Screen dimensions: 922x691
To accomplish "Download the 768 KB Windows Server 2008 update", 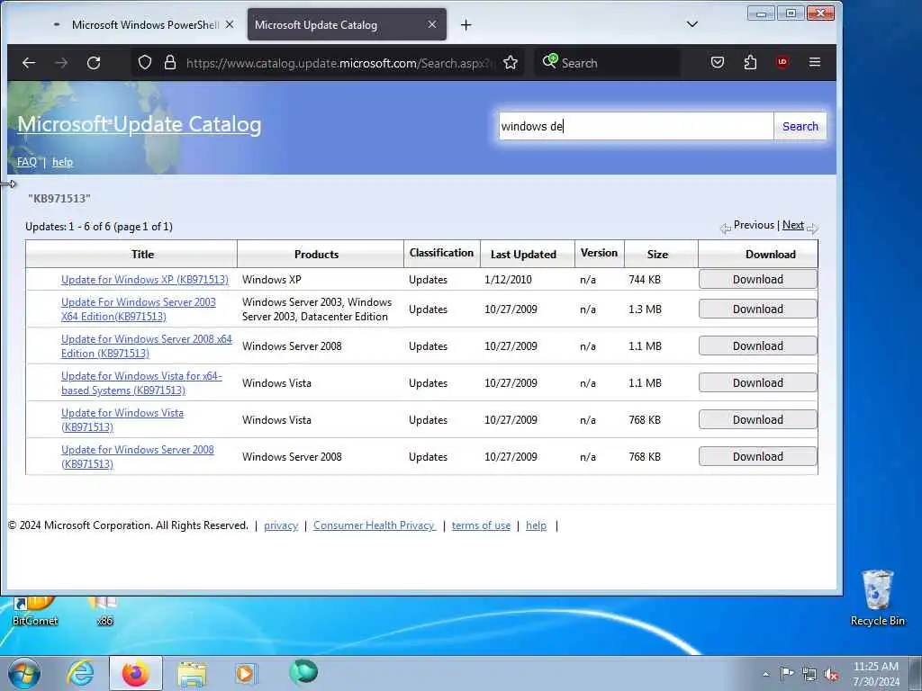I will (757, 456).
